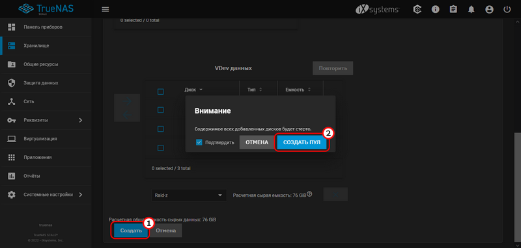Click the right arrow move-disk button
The image size is (521, 248).
tap(127, 101)
